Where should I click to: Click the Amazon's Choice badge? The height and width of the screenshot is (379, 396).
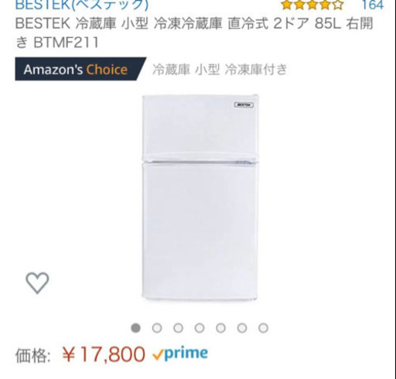pos(80,69)
